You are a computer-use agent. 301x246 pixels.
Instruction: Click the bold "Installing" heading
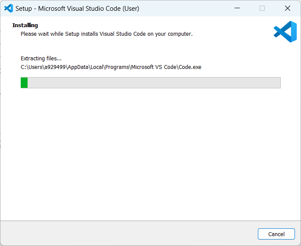(25, 25)
